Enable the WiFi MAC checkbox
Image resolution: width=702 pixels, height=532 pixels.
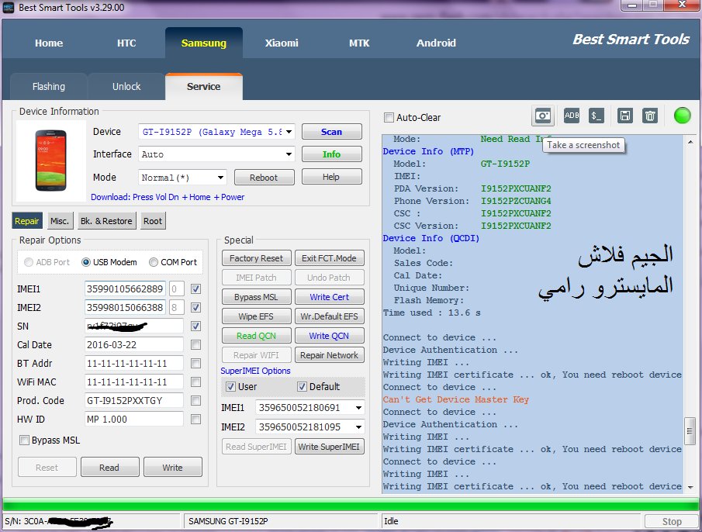coord(195,382)
